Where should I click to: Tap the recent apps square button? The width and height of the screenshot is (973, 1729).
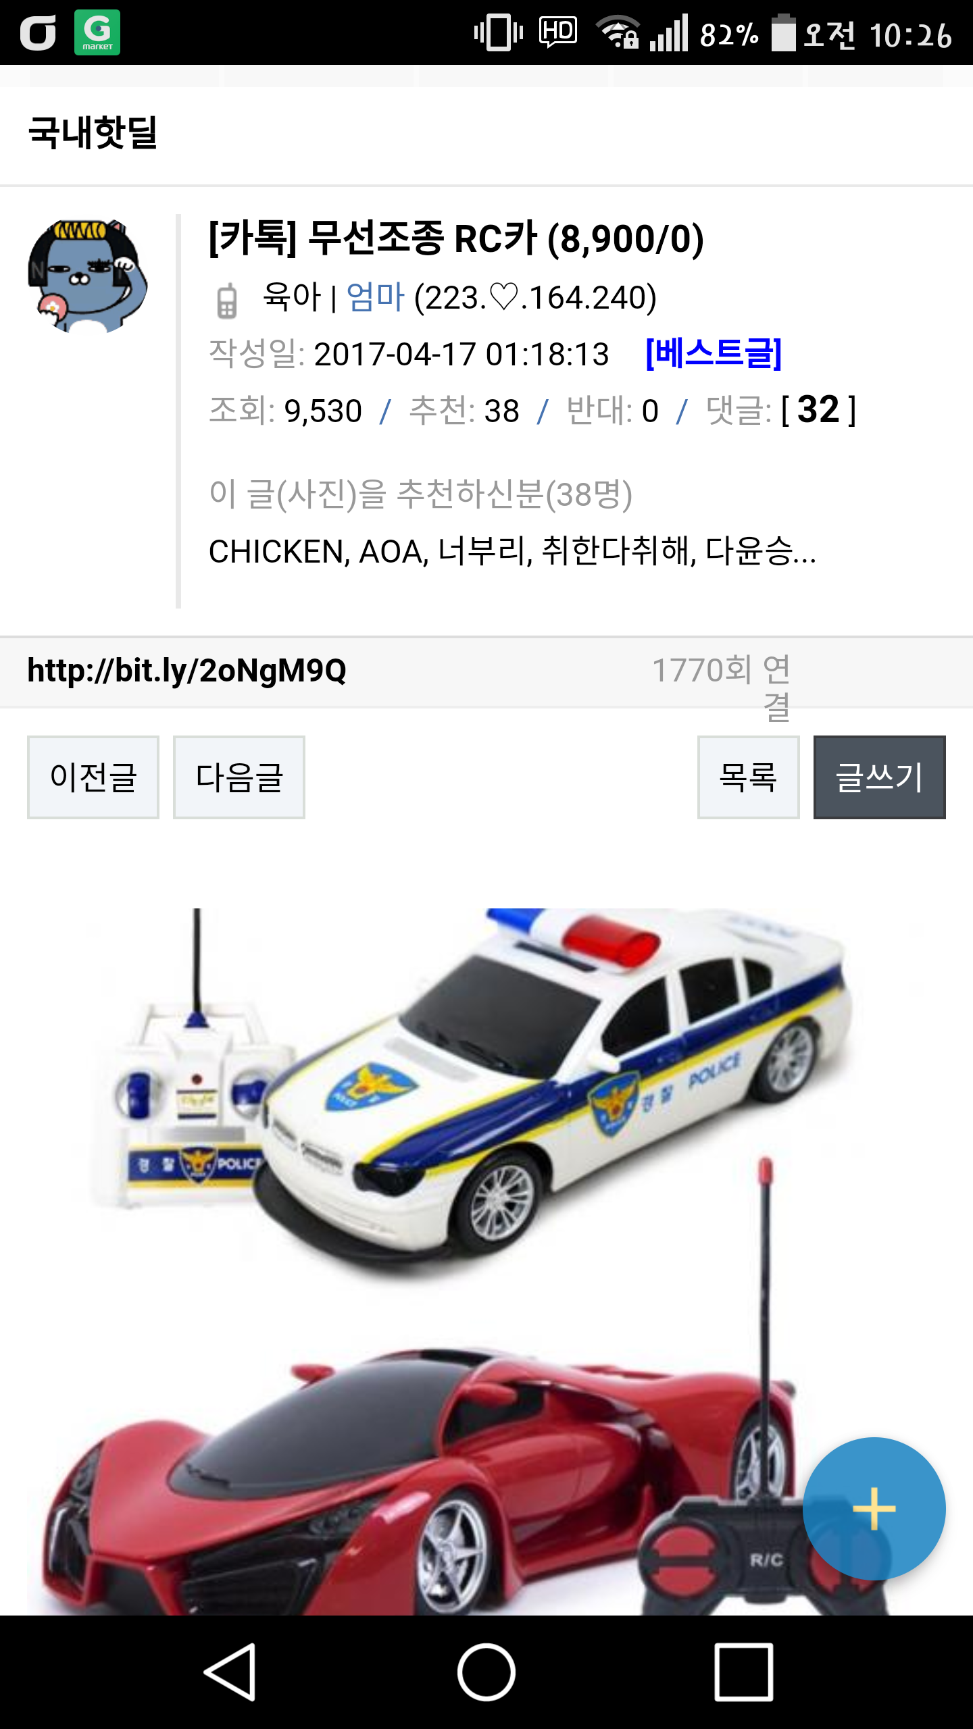743,1672
